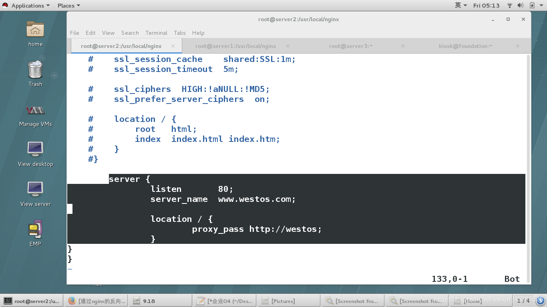Switch to root@server1:/usr/local/nginx tab
The width and height of the screenshot is (547, 307).
[236, 46]
